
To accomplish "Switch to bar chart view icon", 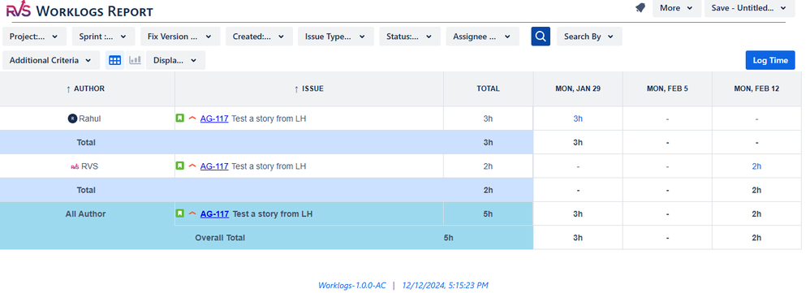I will 135,60.
